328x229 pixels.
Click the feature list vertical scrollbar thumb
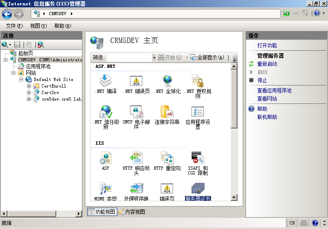click(234, 99)
